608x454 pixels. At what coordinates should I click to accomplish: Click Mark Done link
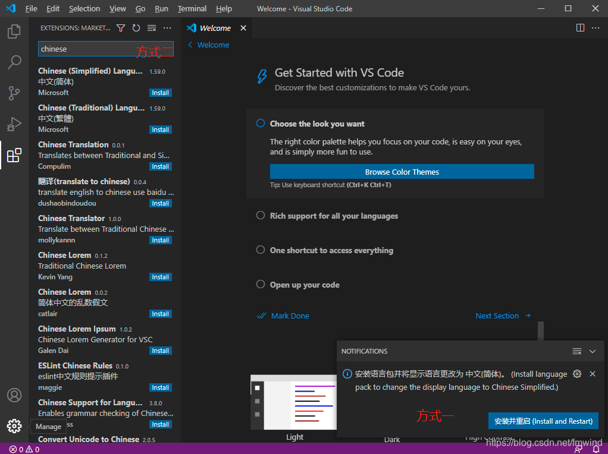coord(283,316)
